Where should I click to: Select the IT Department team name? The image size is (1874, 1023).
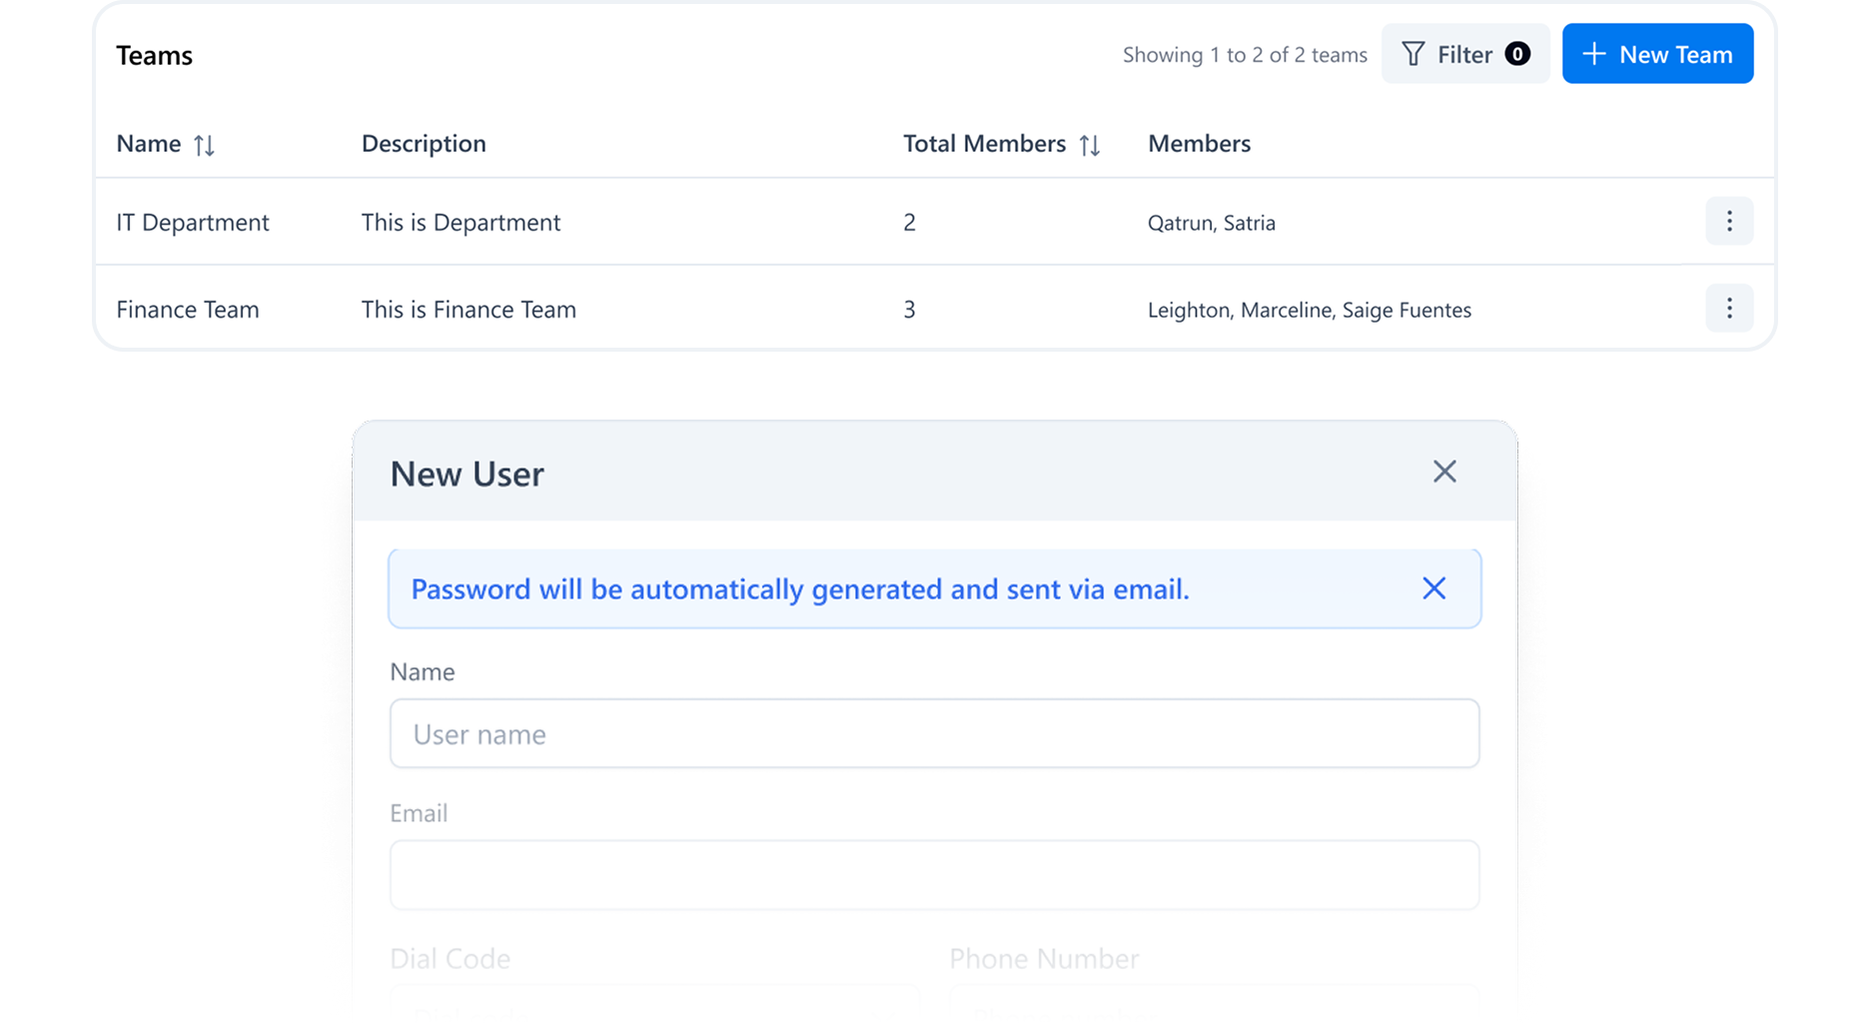(193, 222)
